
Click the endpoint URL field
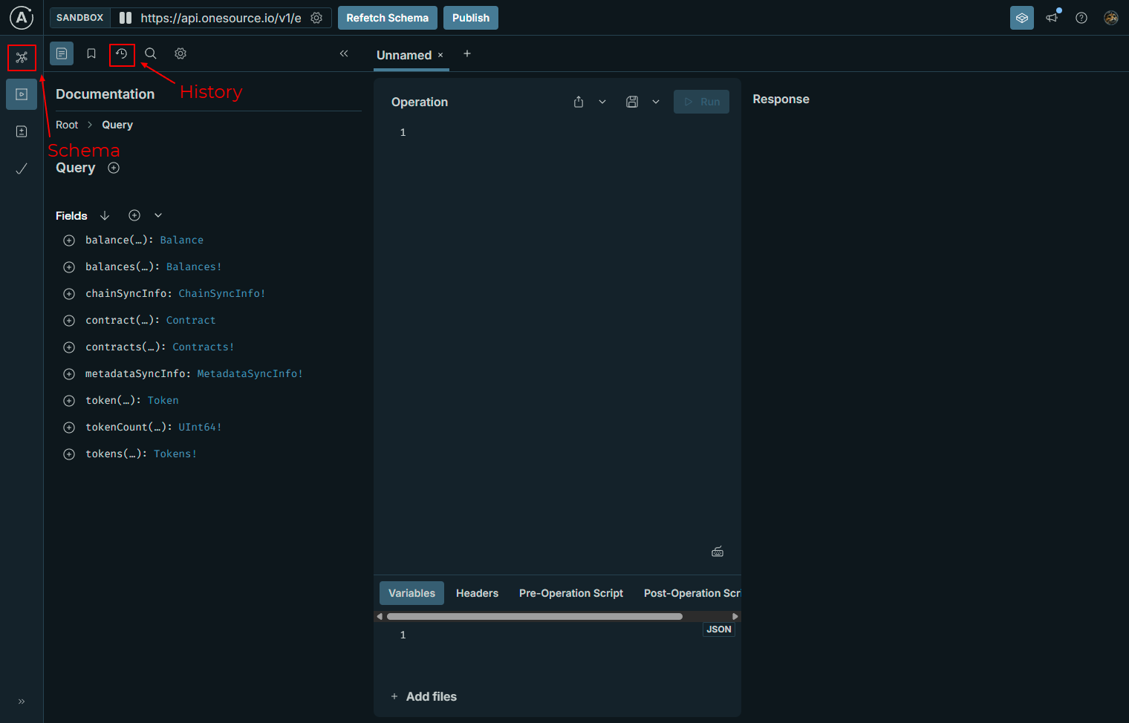pos(221,18)
